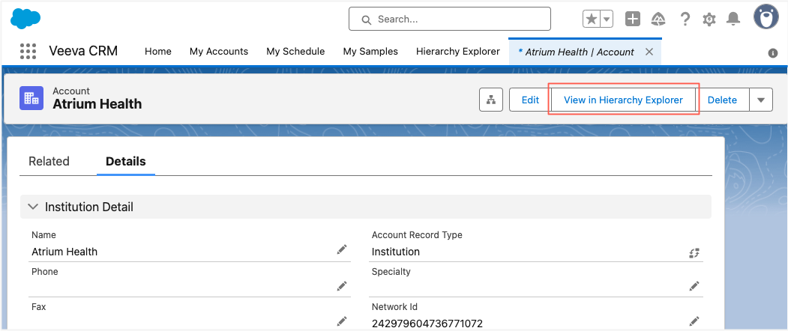The width and height of the screenshot is (788, 331).
Task: Click the Atrium Health name field value
Action: [x=64, y=252]
